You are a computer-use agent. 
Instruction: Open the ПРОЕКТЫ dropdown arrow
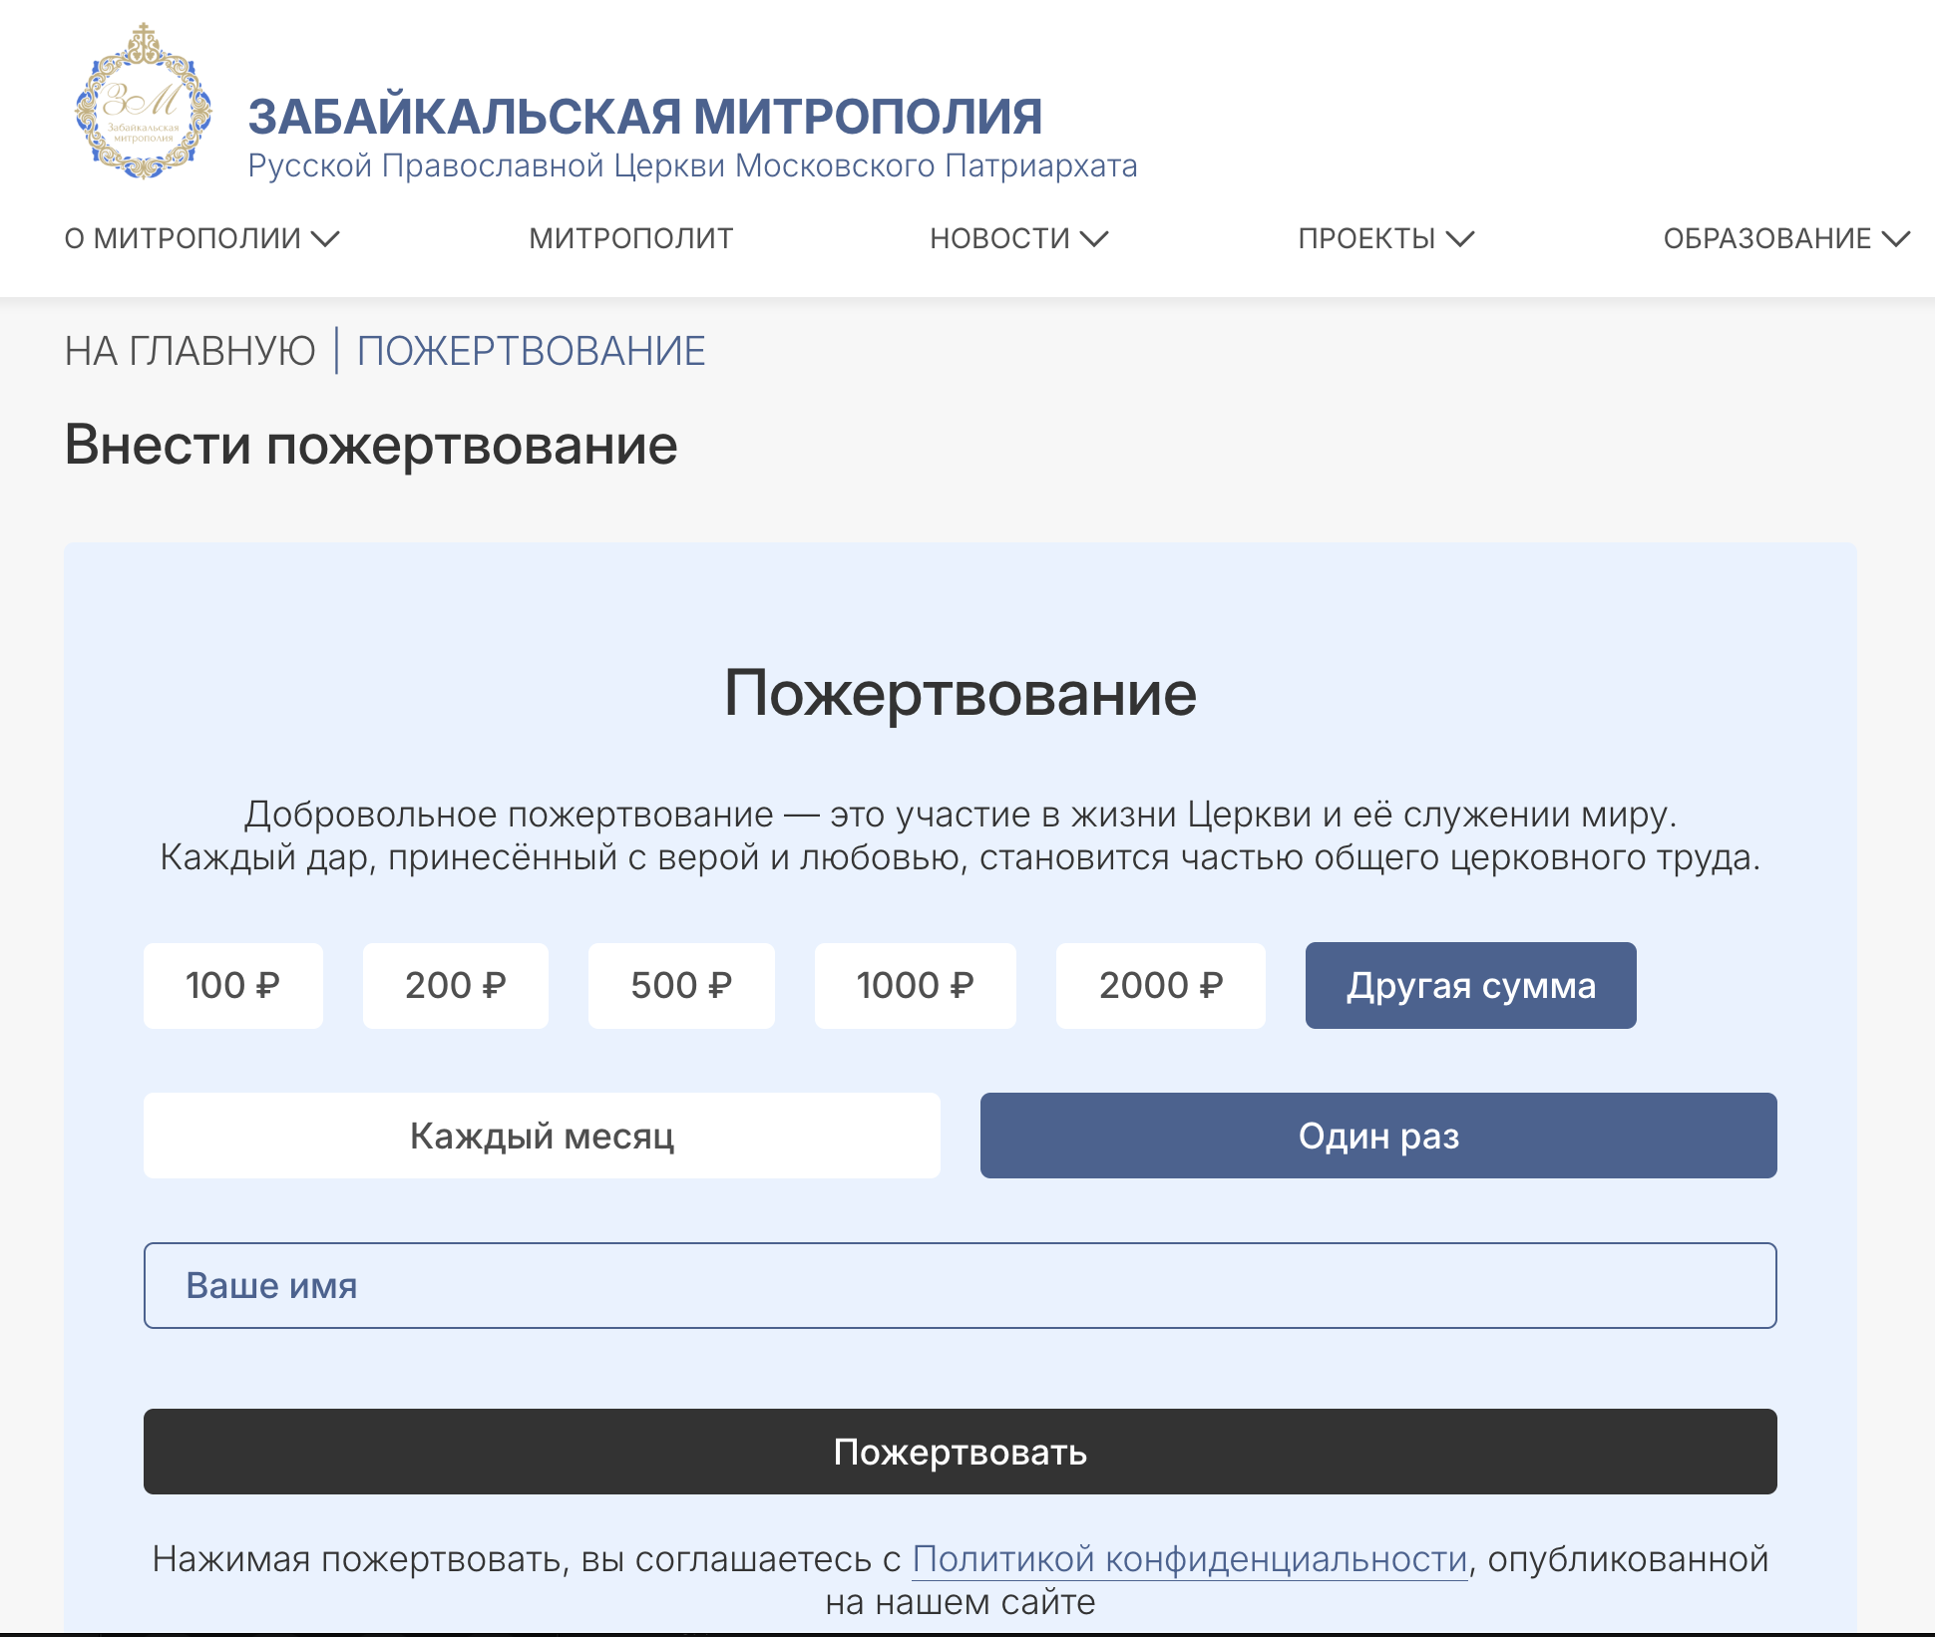coord(1460,238)
